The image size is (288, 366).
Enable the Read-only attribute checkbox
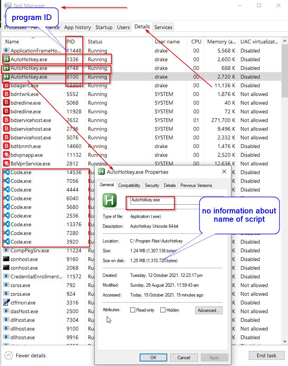point(132,310)
